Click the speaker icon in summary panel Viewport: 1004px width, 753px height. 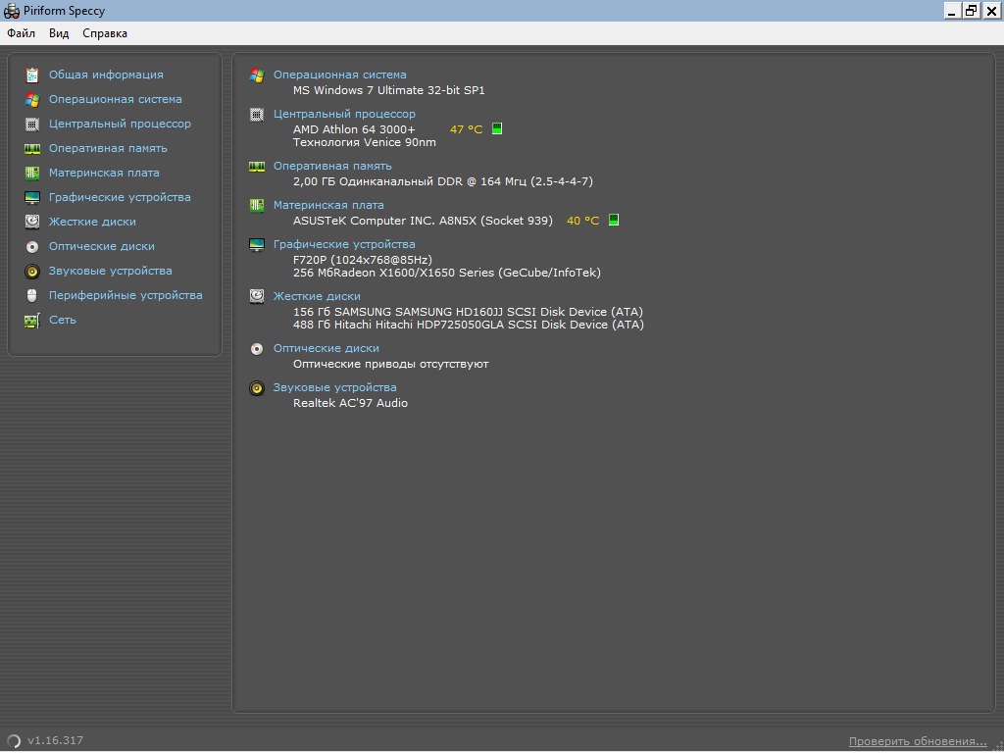click(257, 388)
